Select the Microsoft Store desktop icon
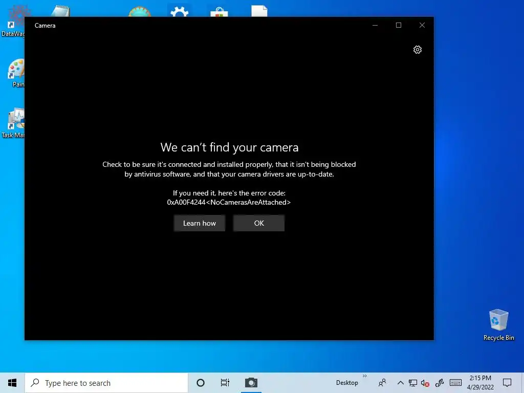The height and width of the screenshot is (393, 524). (219, 12)
